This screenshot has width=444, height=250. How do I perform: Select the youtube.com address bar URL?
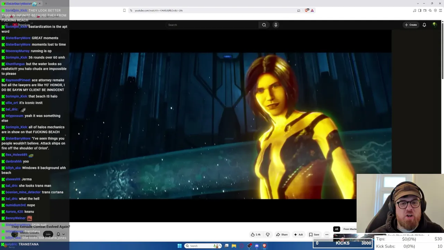[159, 10]
